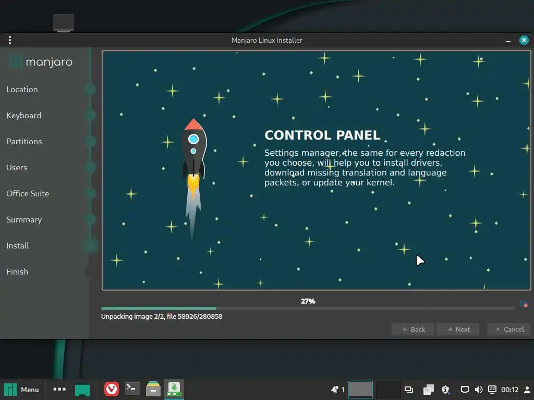Select the Location step in sidebar
534x400 pixels.
click(x=22, y=90)
